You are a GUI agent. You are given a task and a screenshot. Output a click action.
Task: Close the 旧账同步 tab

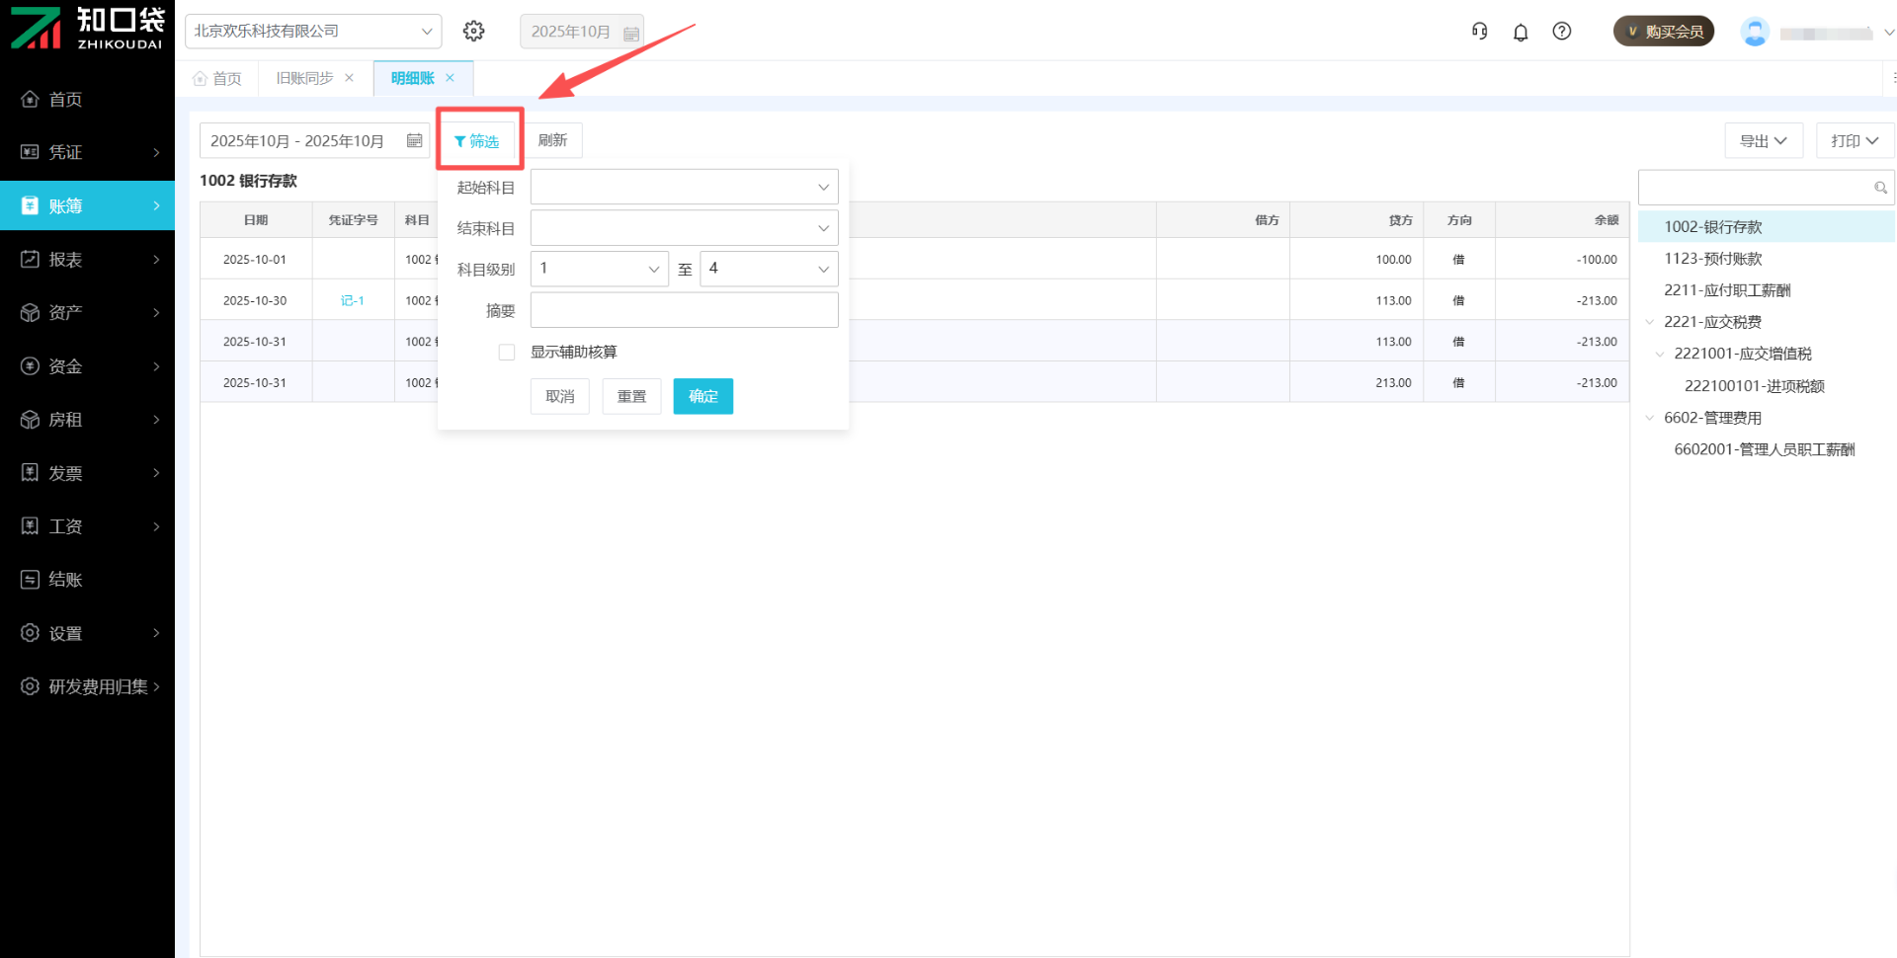point(350,78)
